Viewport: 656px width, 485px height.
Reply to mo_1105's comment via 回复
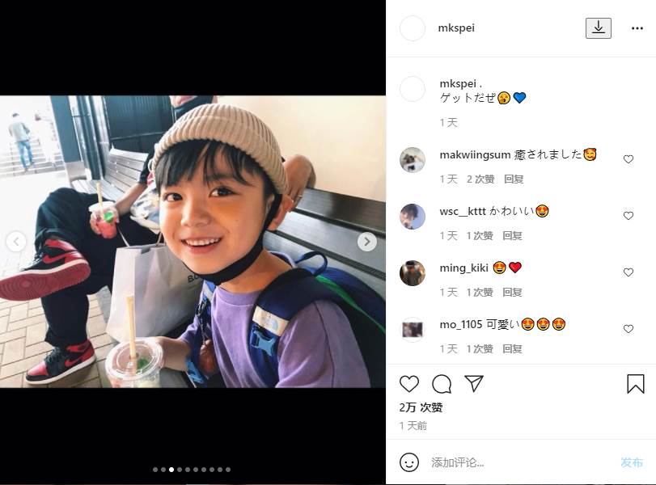(512, 348)
